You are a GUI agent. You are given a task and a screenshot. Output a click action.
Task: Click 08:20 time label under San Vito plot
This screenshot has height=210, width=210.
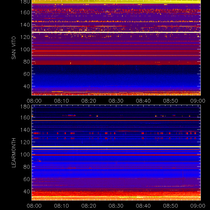click(89, 101)
